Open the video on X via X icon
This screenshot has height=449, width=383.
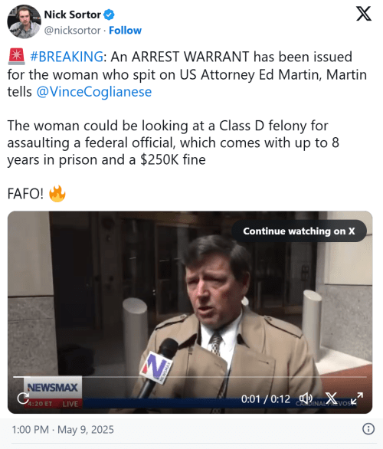click(331, 398)
